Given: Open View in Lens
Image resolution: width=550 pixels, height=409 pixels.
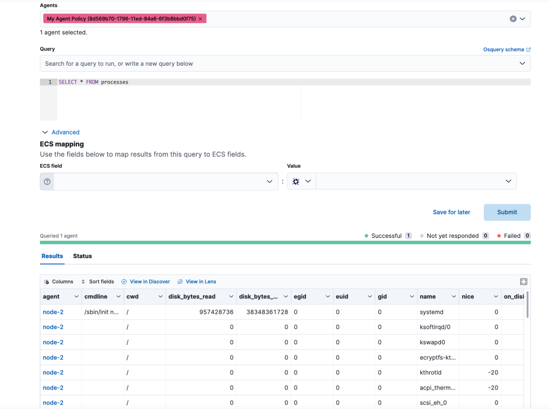Looking at the screenshot, I should tap(197, 282).
